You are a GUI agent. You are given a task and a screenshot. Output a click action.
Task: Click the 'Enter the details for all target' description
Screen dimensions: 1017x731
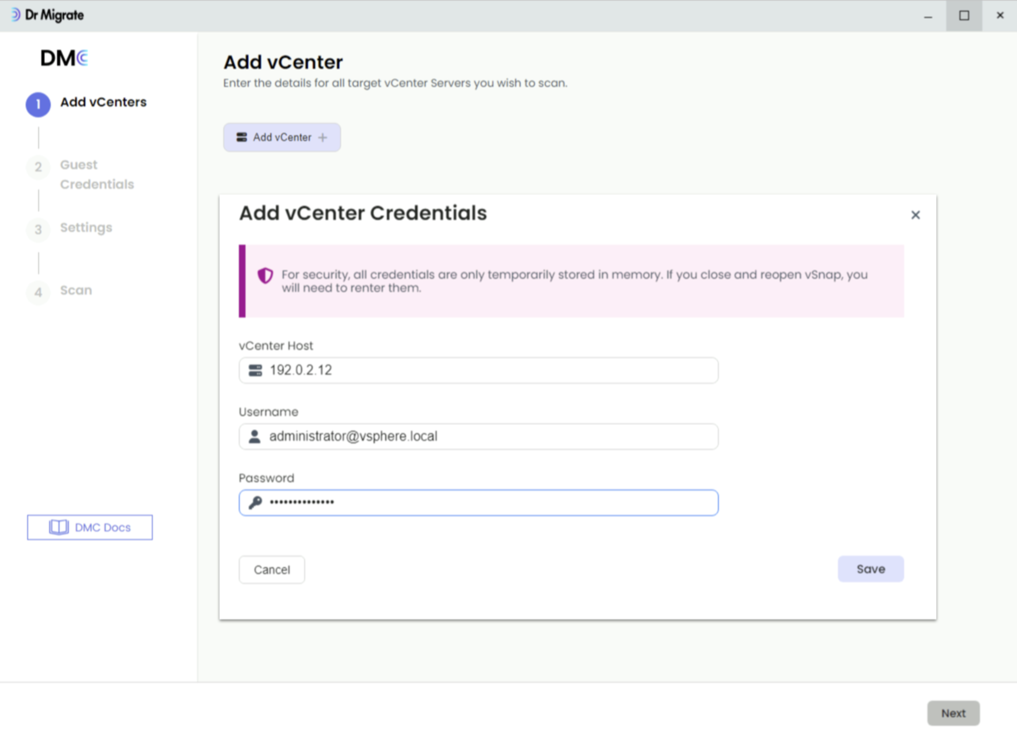[x=395, y=83]
